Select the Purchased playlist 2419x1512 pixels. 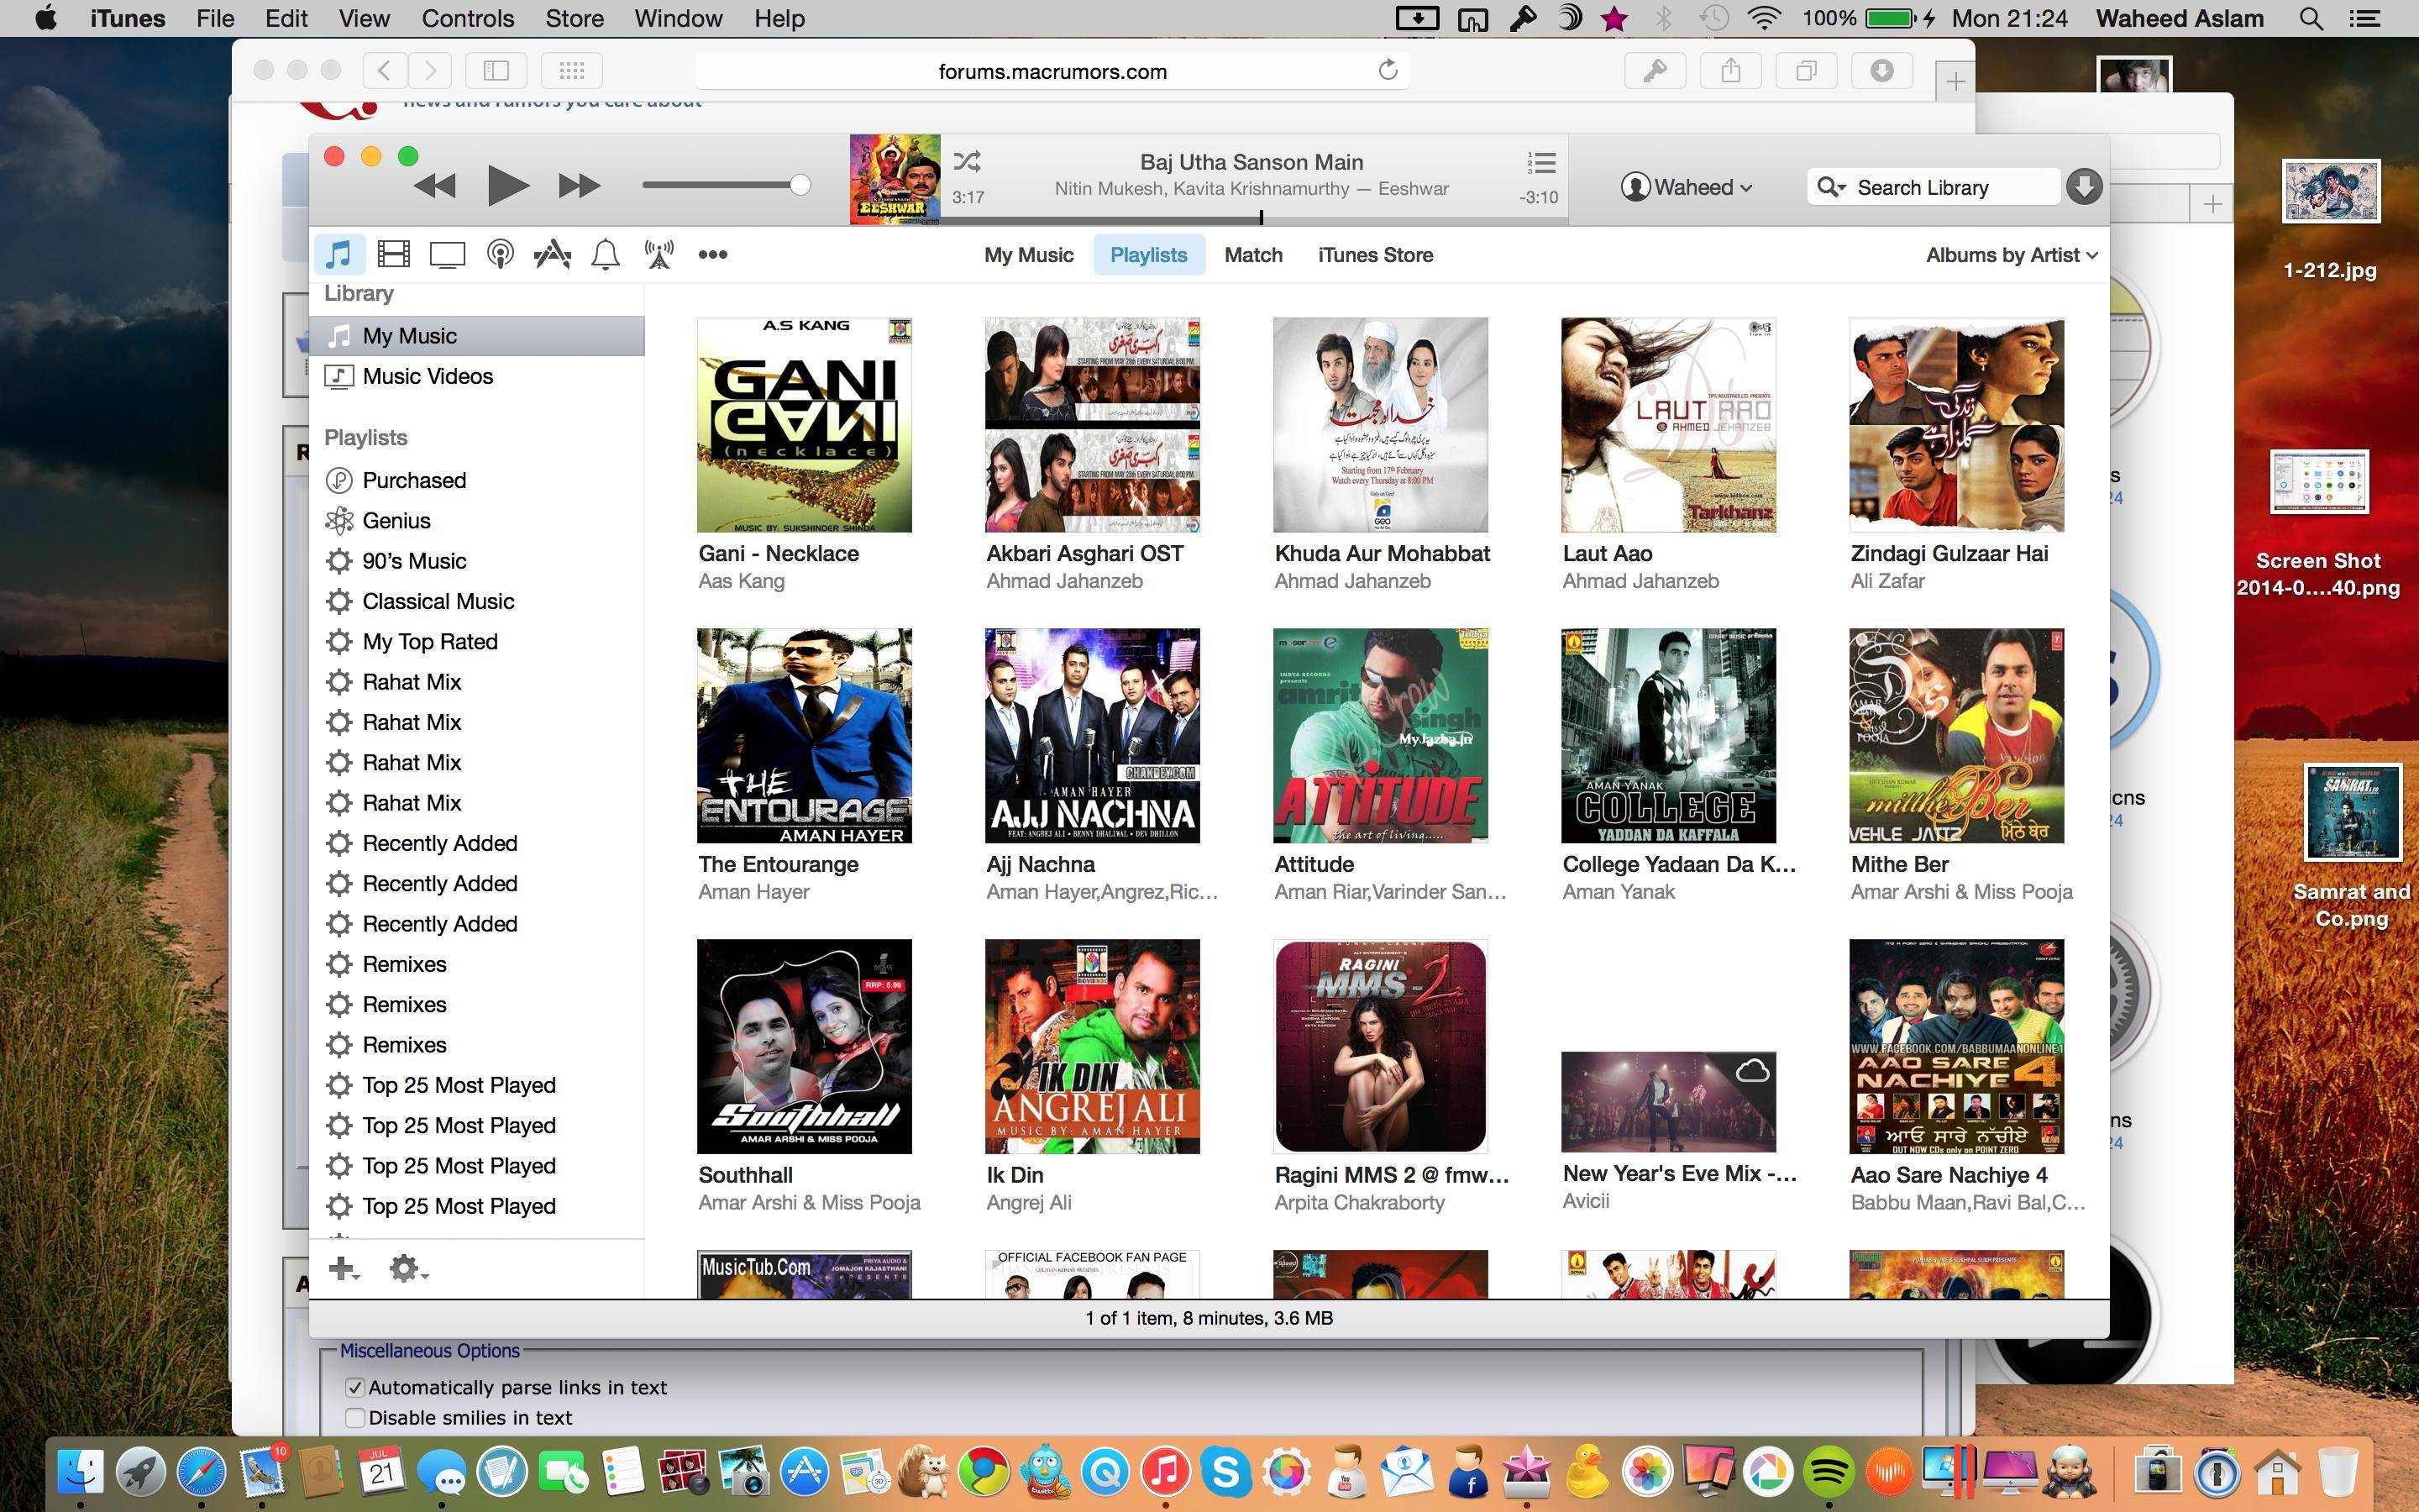414,480
